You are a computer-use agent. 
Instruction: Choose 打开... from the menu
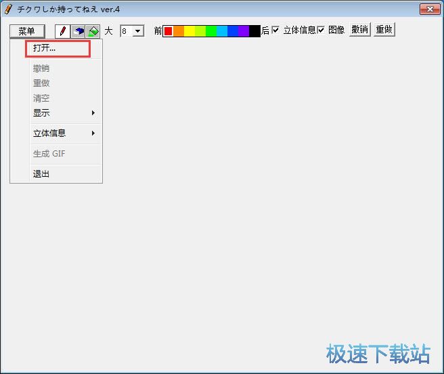pyautogui.click(x=58, y=49)
